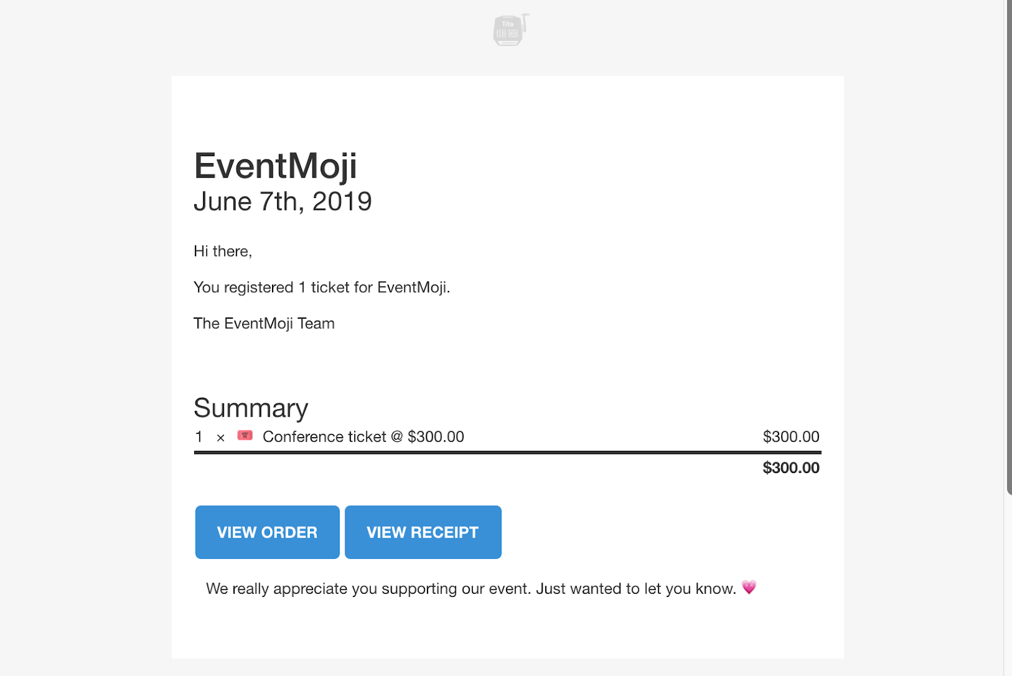Click 'The EventMoji Team' signature line
The image size is (1012, 676).
tap(264, 324)
